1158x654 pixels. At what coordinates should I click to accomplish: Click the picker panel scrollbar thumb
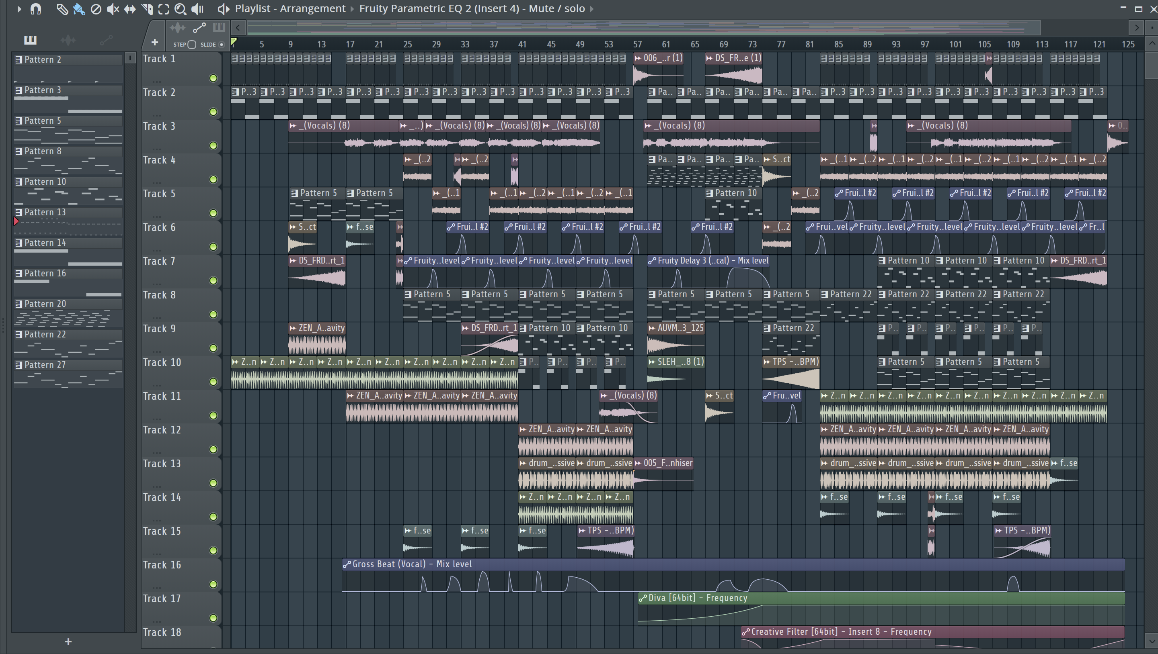point(130,58)
